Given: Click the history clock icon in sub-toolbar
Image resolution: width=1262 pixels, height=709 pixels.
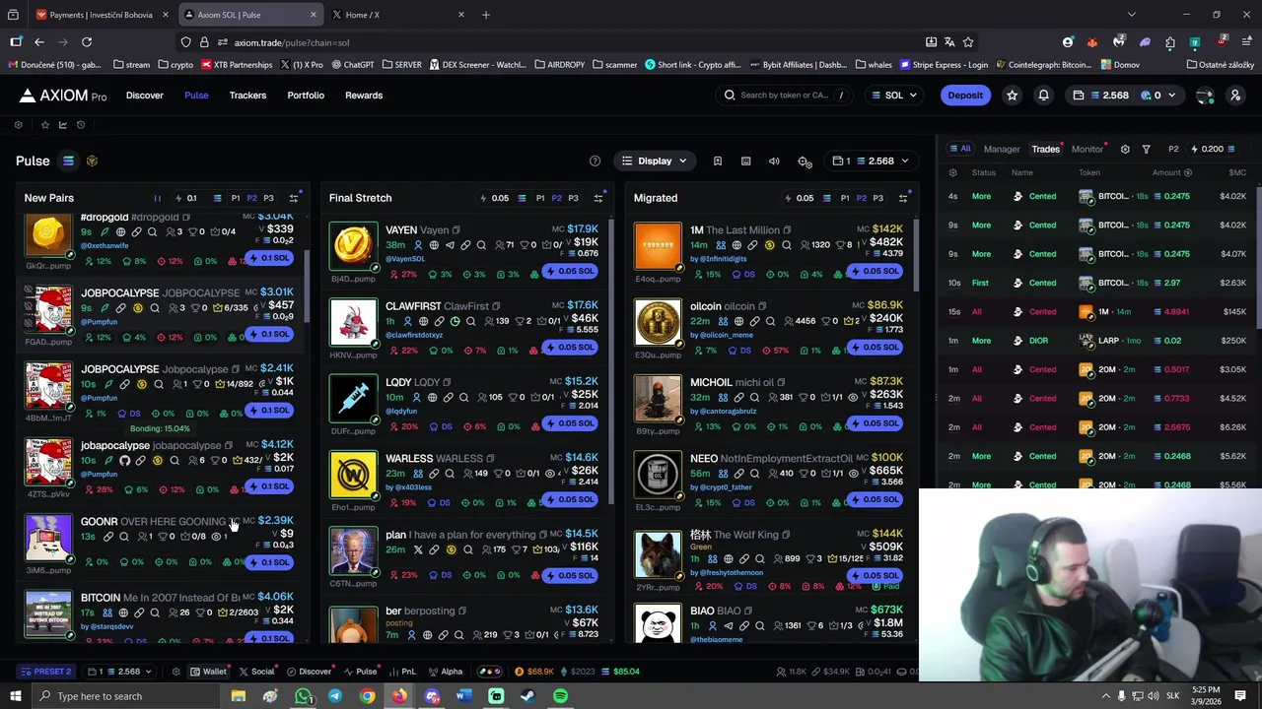Looking at the screenshot, I should [81, 125].
